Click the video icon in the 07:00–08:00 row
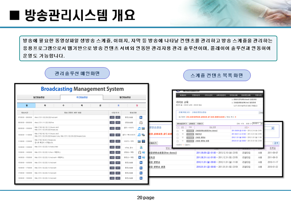 [141, 117]
